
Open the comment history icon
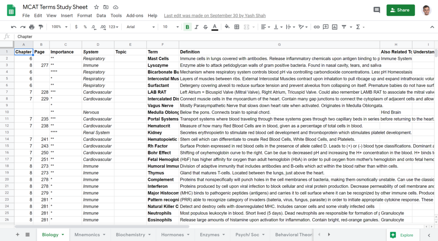point(377,10)
